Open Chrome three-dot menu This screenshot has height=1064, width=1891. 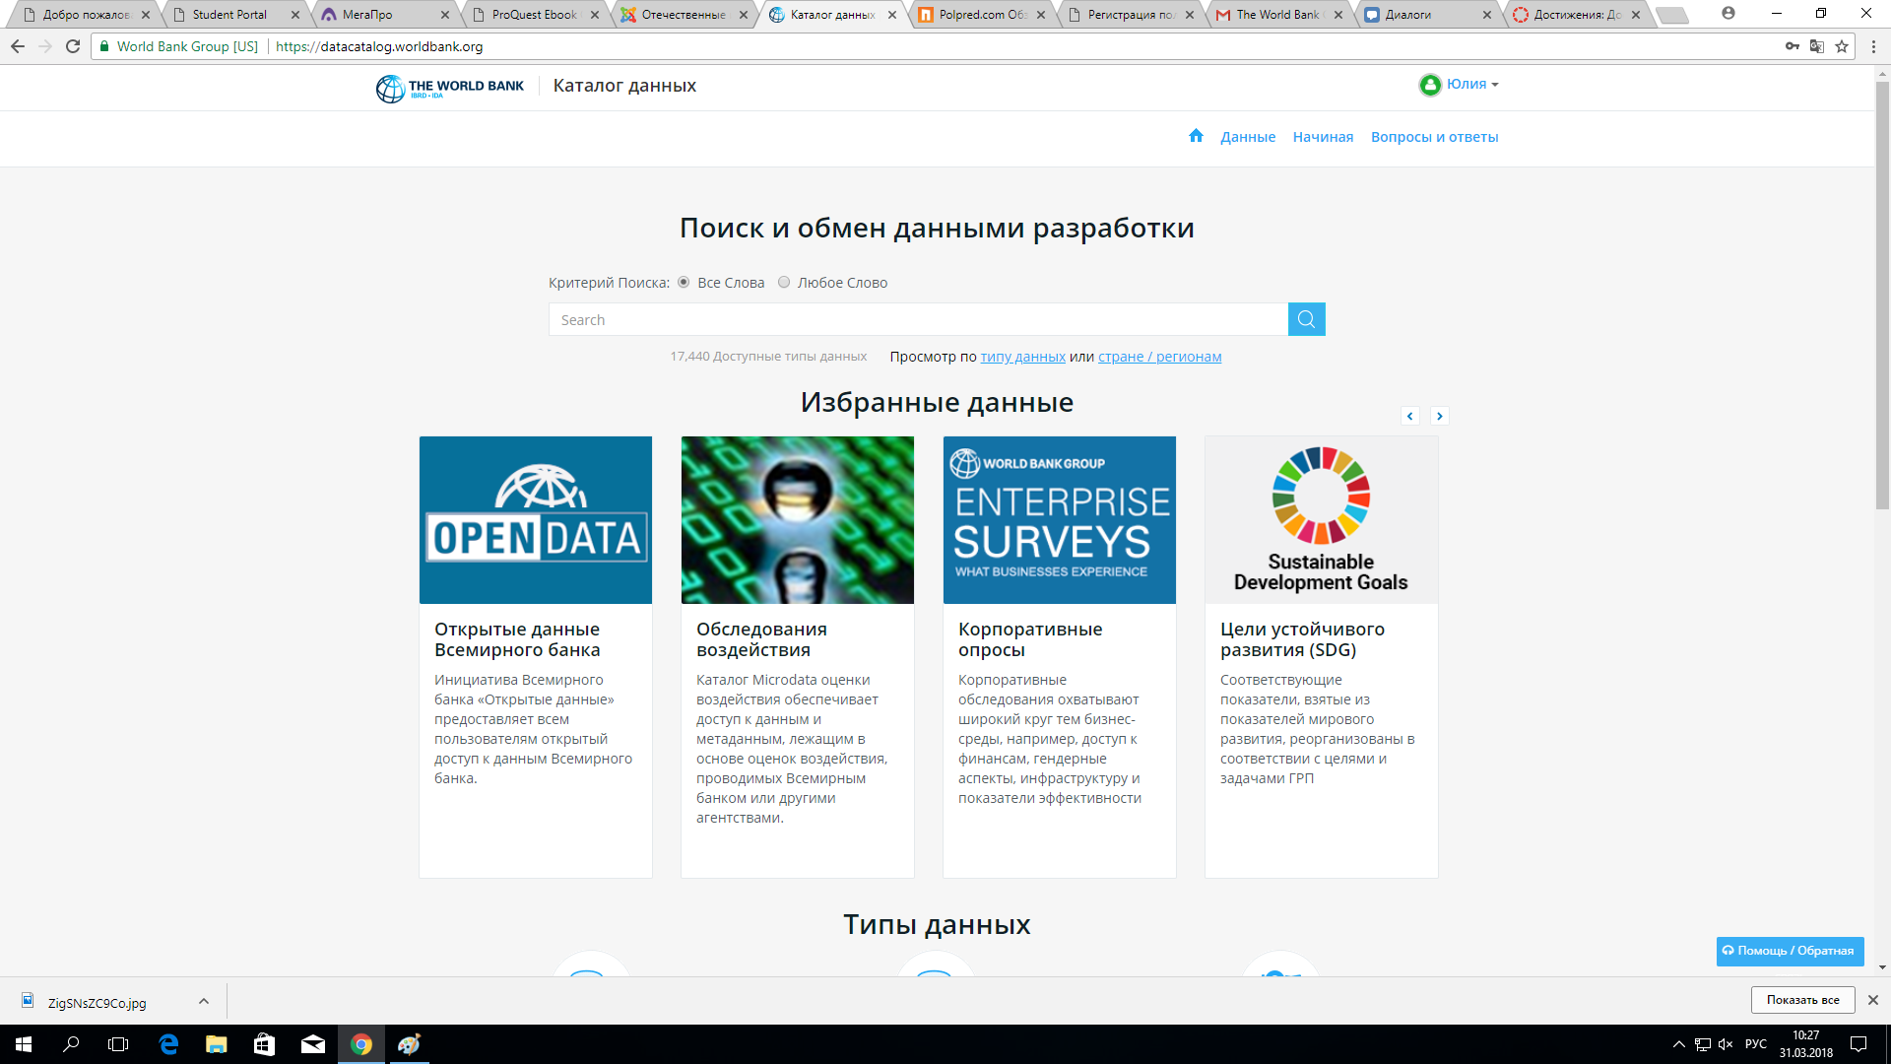[x=1873, y=46]
